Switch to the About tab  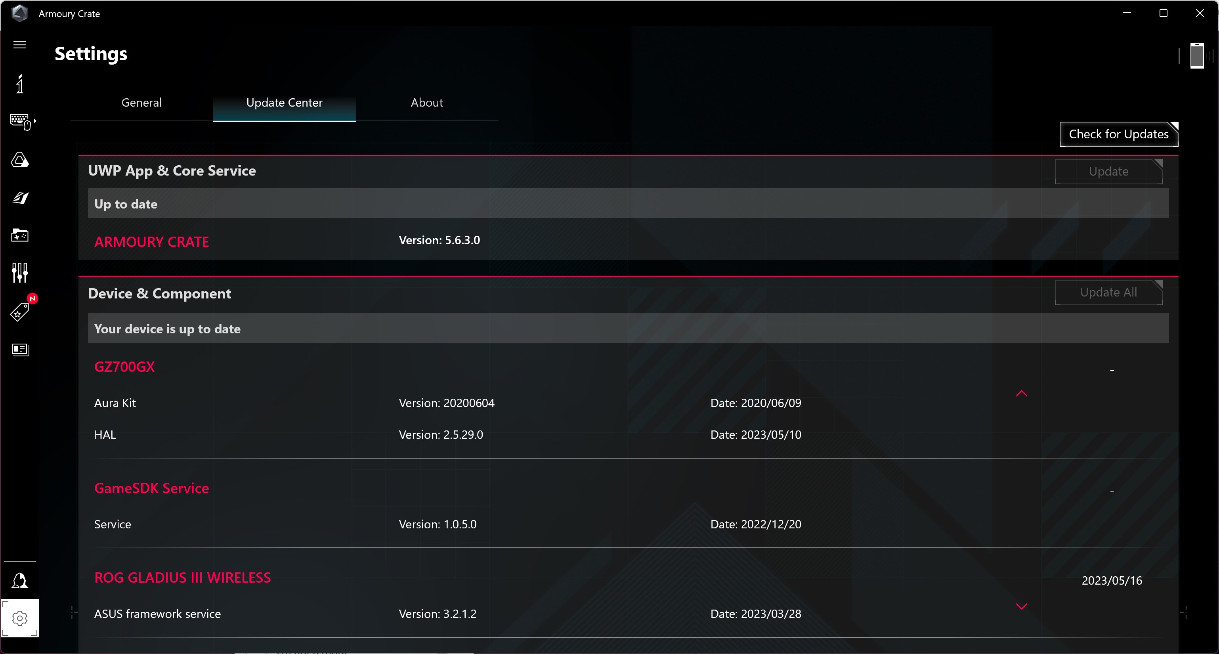[x=426, y=102]
